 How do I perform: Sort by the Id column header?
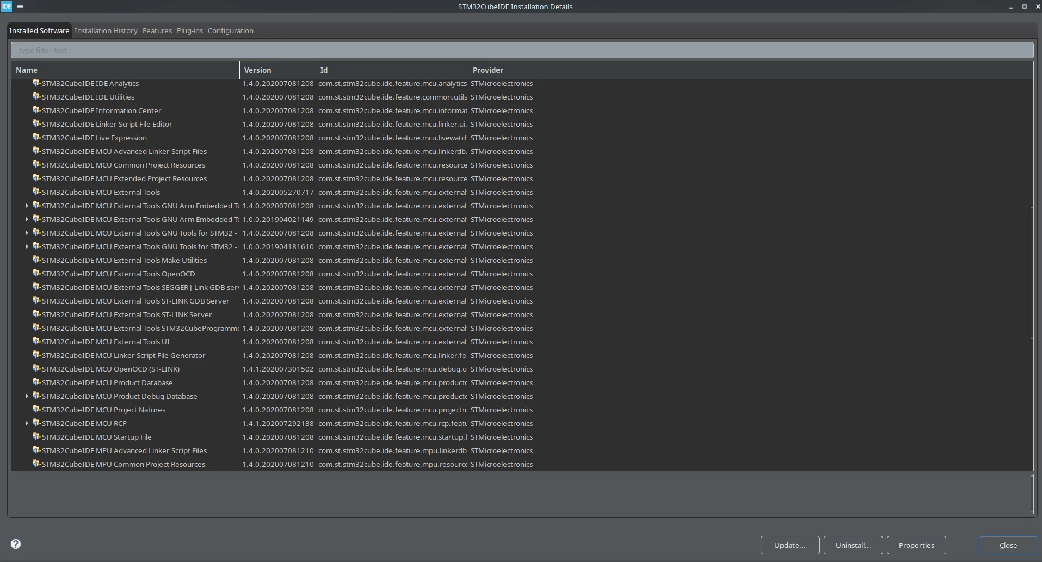pyautogui.click(x=392, y=70)
